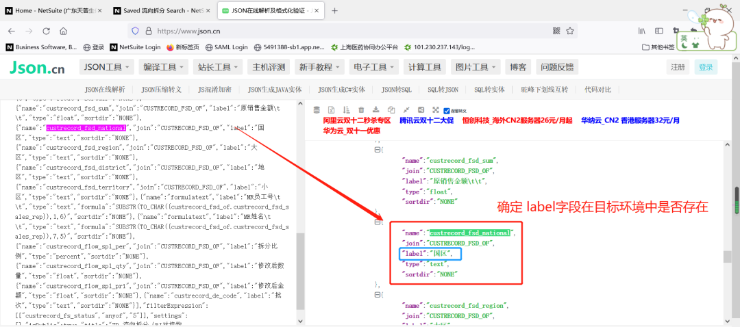
Task: Toggle the 保留转义 checkbox
Action: [x=447, y=111]
